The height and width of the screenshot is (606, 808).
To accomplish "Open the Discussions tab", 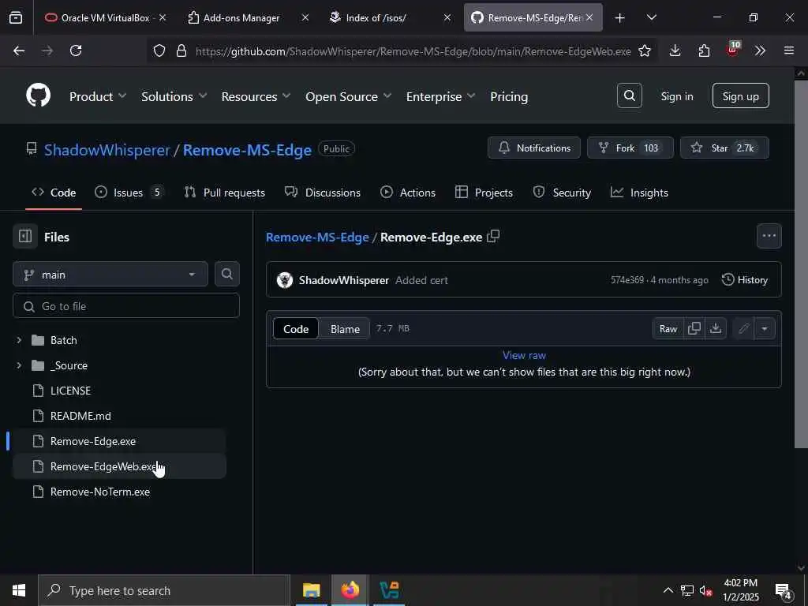I will [x=323, y=193].
